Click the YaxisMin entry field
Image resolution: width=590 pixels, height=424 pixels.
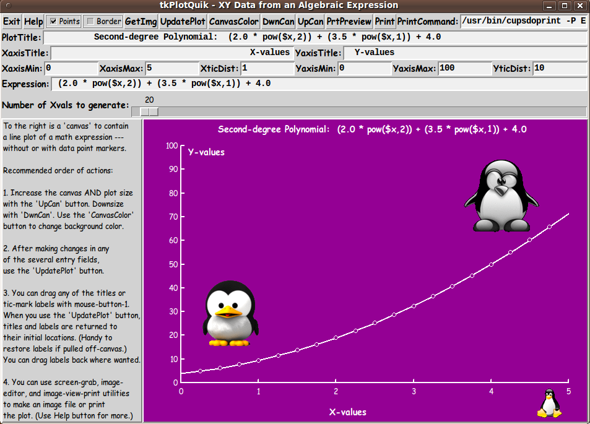click(364, 68)
